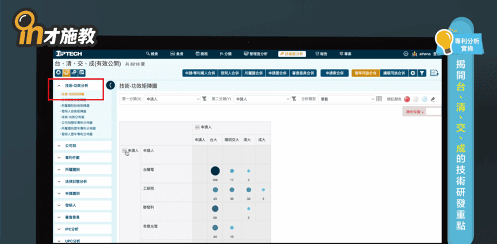Click the filter funnel beside 第二分類(Y)
Screen dimensions: 497x244
pyautogui.click(x=294, y=99)
